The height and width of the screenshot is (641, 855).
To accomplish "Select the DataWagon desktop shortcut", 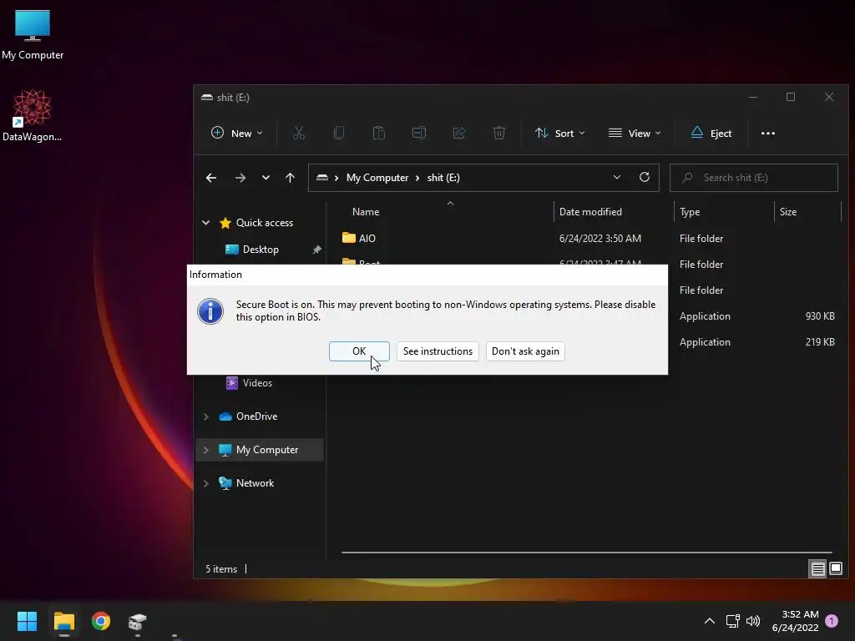I will pyautogui.click(x=33, y=115).
